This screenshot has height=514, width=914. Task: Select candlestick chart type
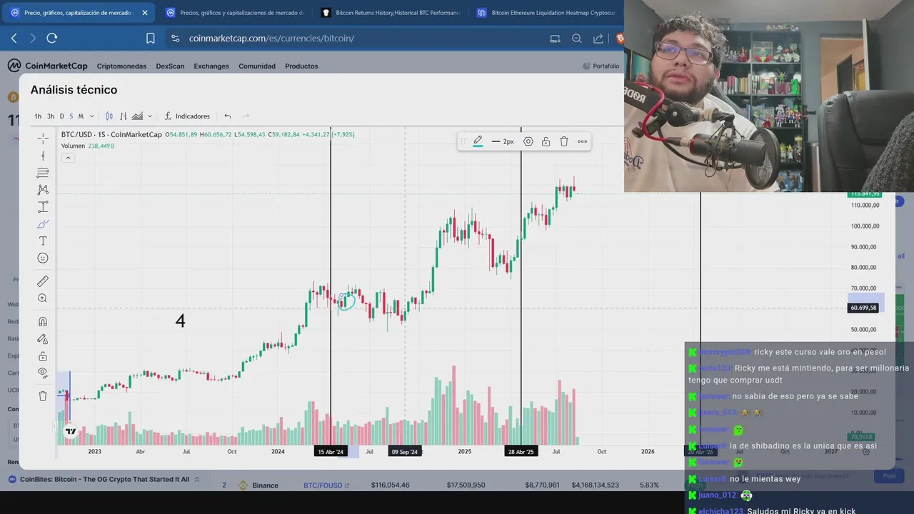coord(109,116)
